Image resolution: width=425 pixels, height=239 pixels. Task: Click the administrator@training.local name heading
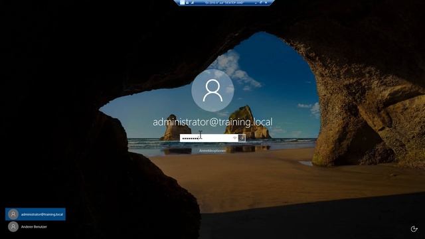coord(212,122)
